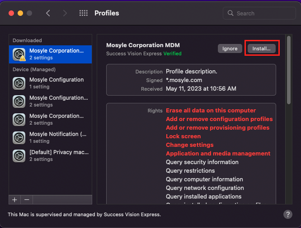The height and width of the screenshot is (228, 301).
Task: Click 'Application and media management' text
Action: 218,154
